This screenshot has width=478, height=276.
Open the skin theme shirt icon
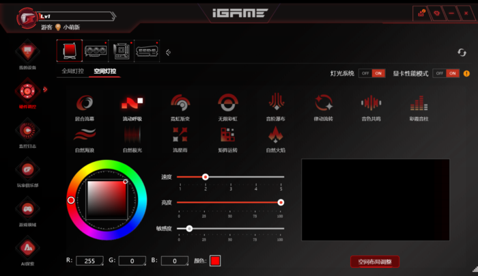[436, 13]
